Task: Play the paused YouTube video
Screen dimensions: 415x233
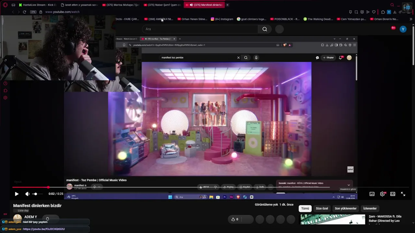Action: [x=17, y=194]
